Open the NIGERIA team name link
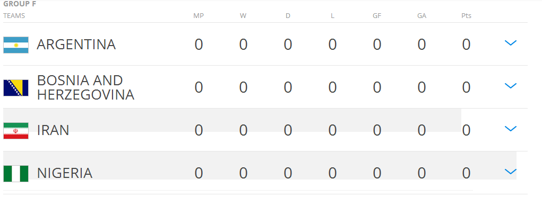Screen dimensions: 542x197 click(65, 173)
